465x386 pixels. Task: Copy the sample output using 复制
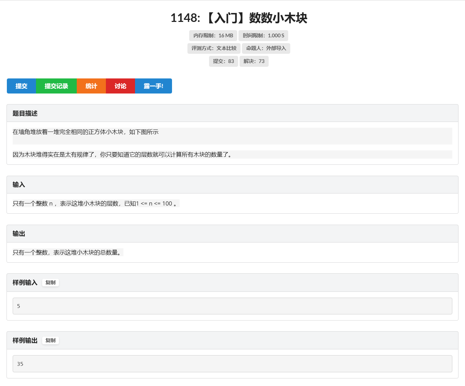coord(50,340)
